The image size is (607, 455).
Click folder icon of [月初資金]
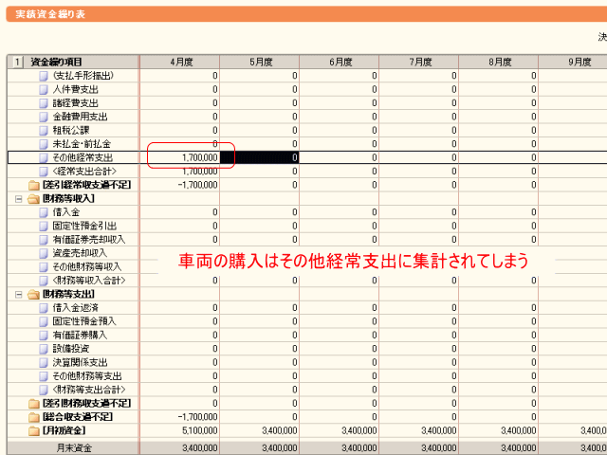[34, 430]
